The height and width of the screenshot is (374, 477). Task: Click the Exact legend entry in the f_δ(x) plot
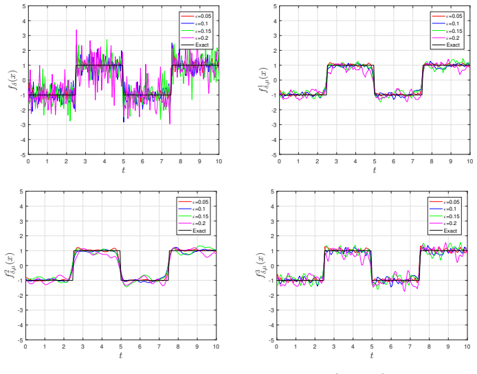pyautogui.click(x=195, y=45)
